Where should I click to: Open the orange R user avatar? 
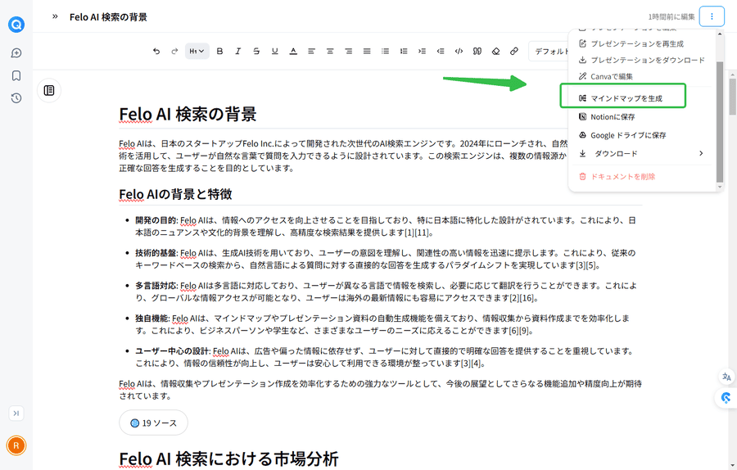pyautogui.click(x=16, y=445)
